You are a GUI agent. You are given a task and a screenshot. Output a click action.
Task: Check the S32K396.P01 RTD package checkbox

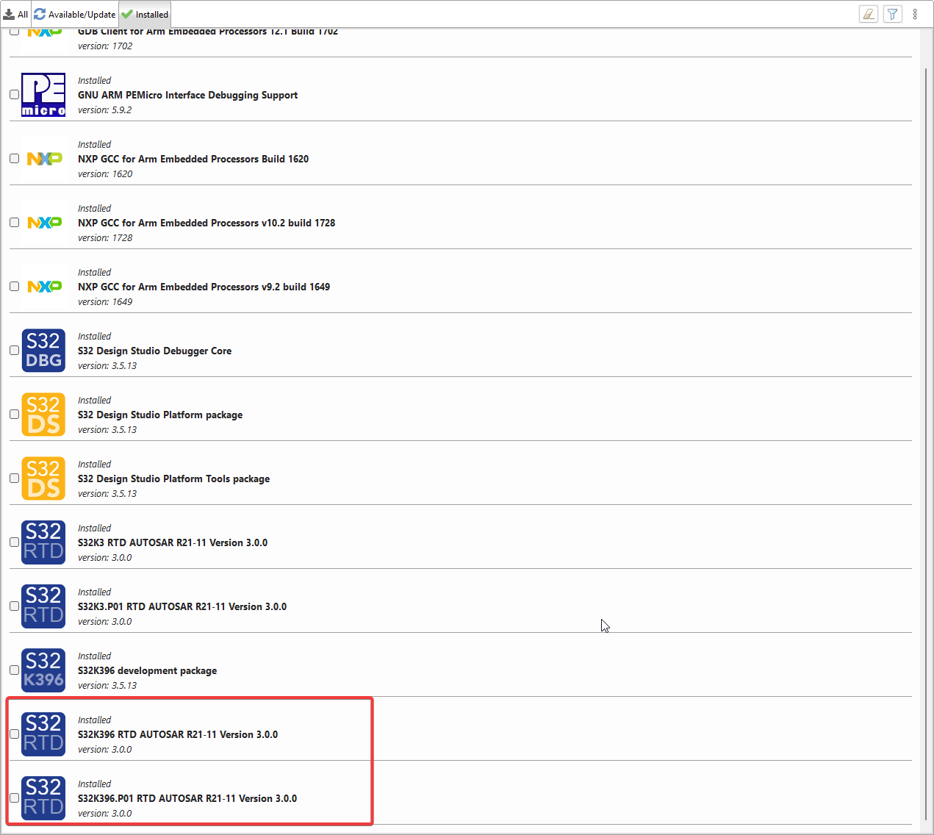[14, 798]
